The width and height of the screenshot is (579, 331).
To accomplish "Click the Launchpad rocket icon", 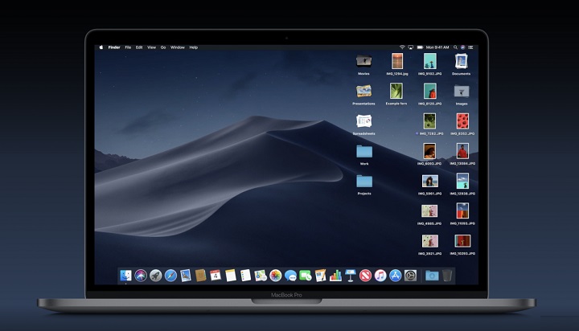I will 156,276.
